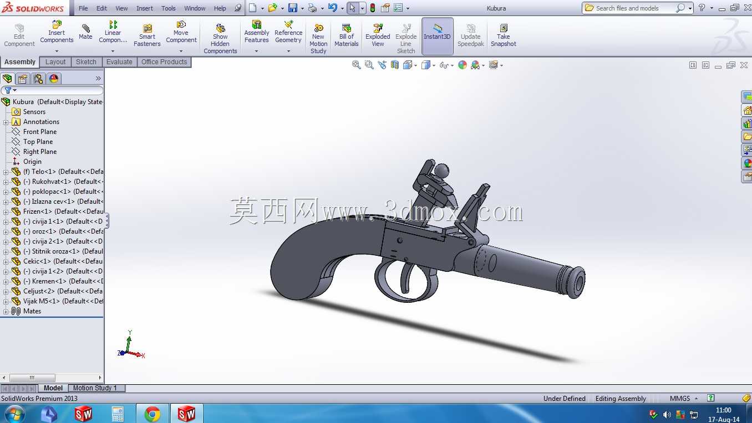Open Appearances task pane color ball
The height and width of the screenshot is (423, 752).
pos(747,163)
